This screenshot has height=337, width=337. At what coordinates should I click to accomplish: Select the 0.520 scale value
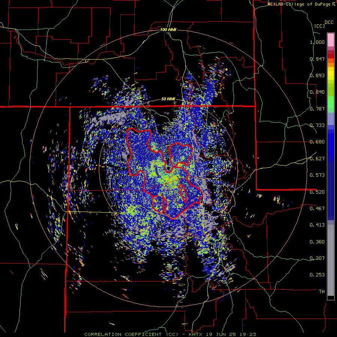317,192
